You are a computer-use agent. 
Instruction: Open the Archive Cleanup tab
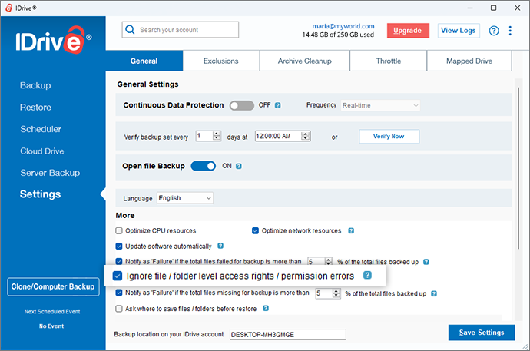pyautogui.click(x=304, y=61)
